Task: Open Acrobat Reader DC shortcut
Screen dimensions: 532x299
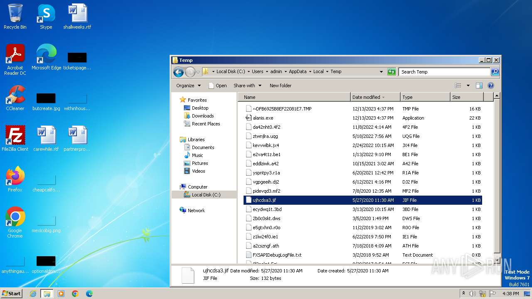Action: click(x=15, y=60)
